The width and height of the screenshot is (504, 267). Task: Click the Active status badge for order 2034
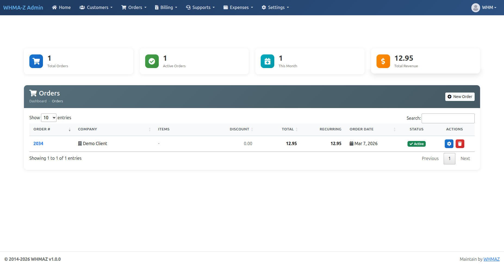point(416,144)
